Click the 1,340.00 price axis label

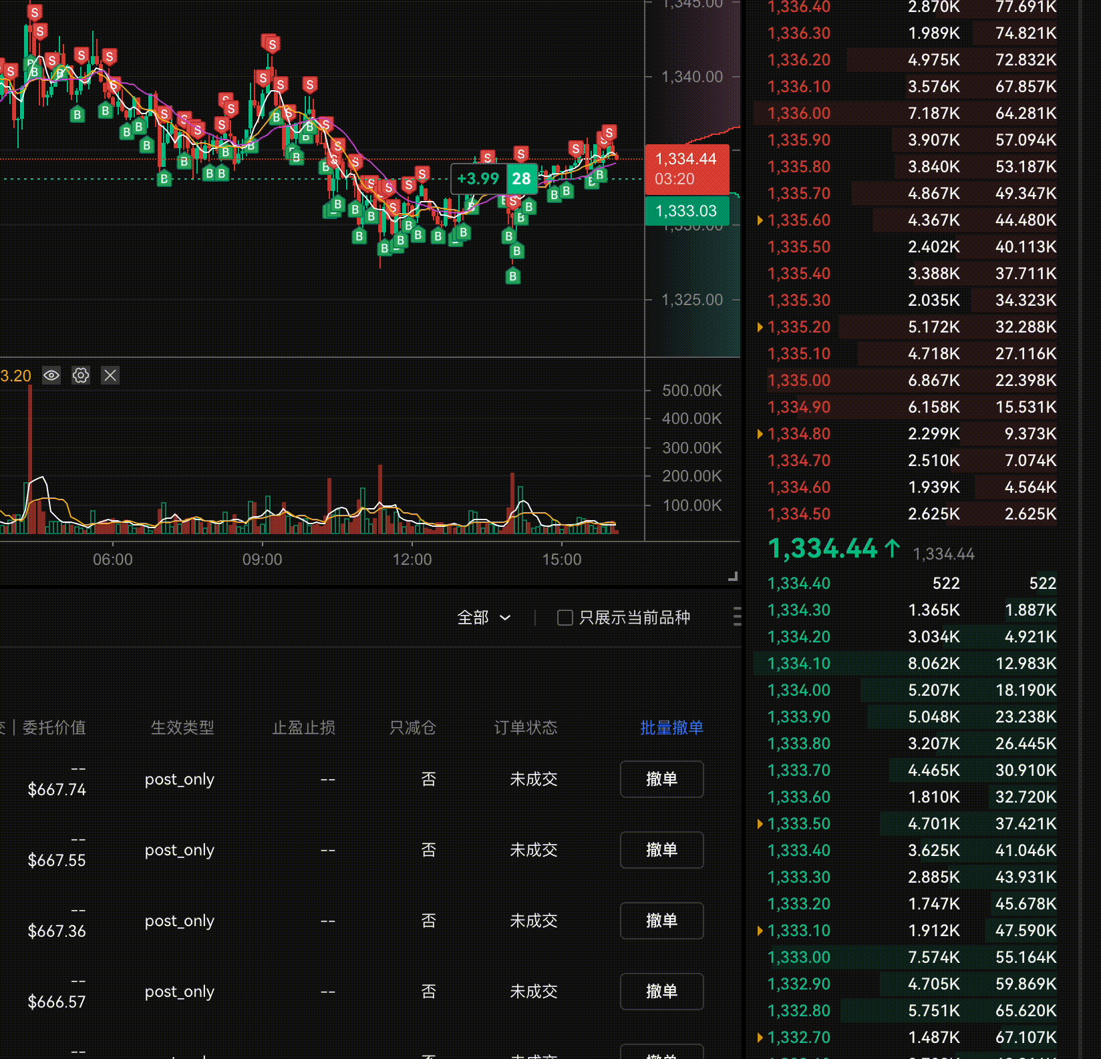click(692, 77)
